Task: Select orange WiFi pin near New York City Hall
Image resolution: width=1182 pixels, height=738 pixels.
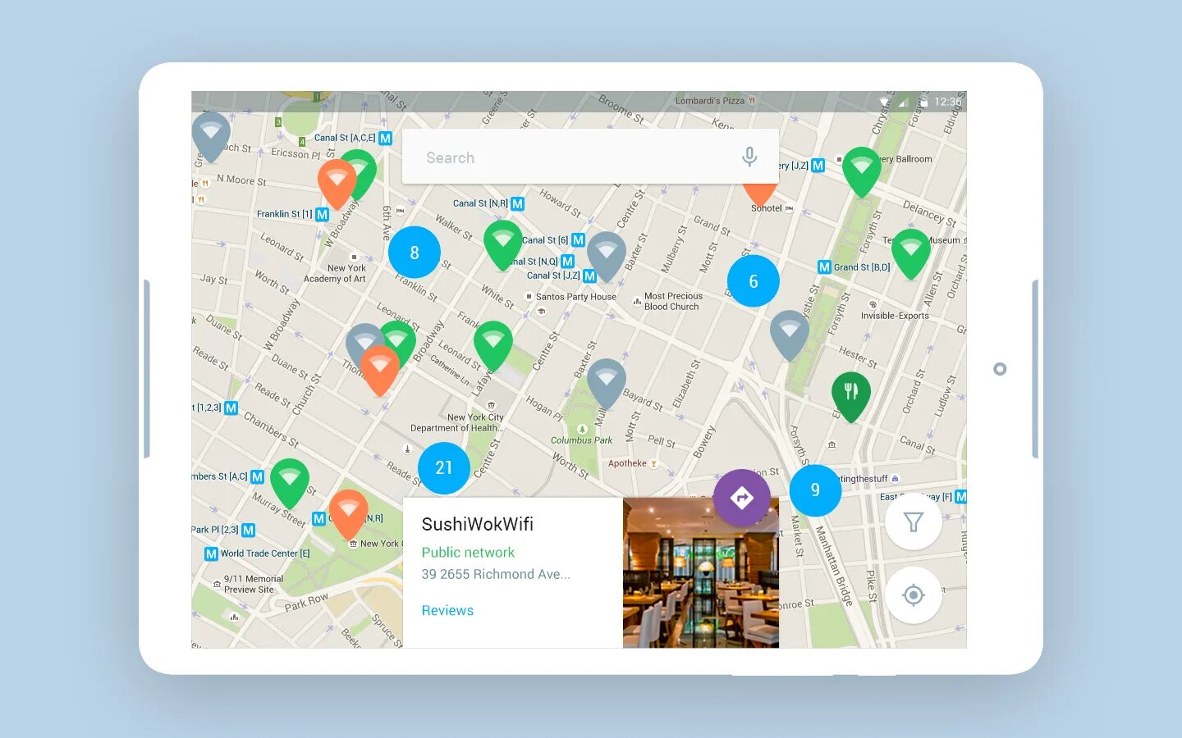Action: (x=349, y=513)
